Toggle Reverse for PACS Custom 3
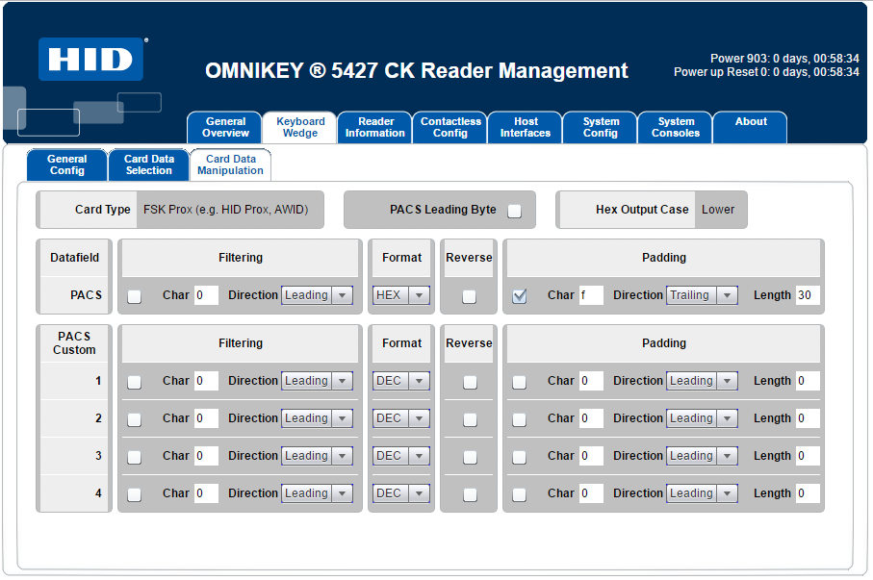Image resolution: width=873 pixels, height=580 pixels. point(470,457)
